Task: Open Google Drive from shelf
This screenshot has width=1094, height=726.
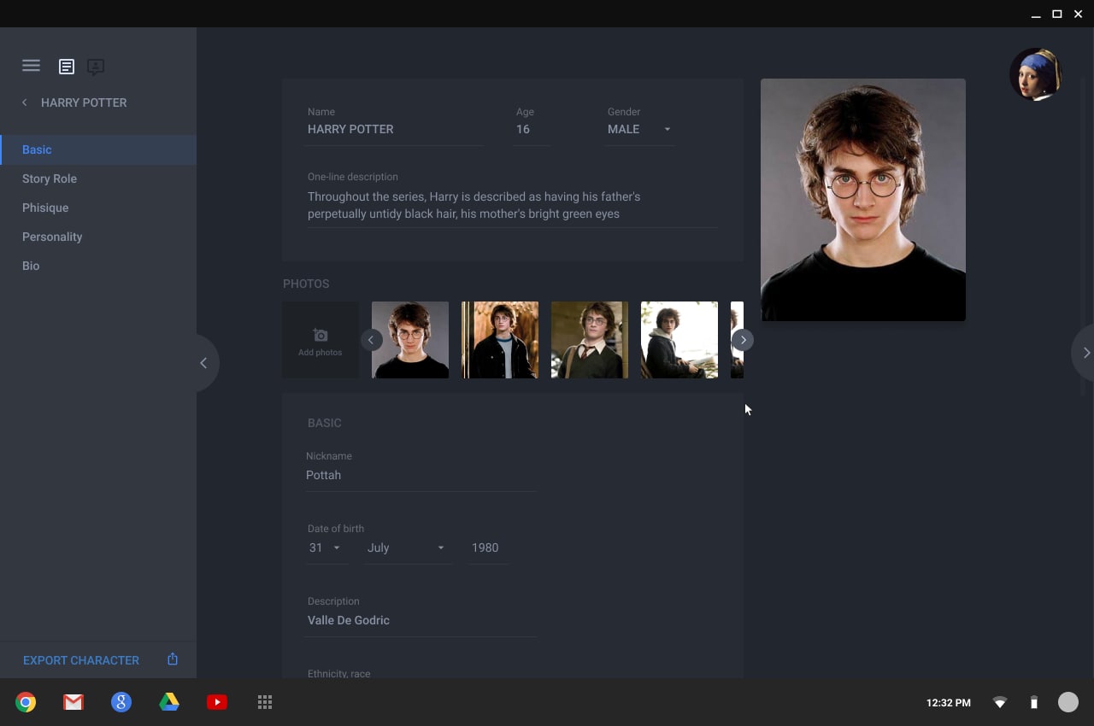Action: click(x=169, y=702)
